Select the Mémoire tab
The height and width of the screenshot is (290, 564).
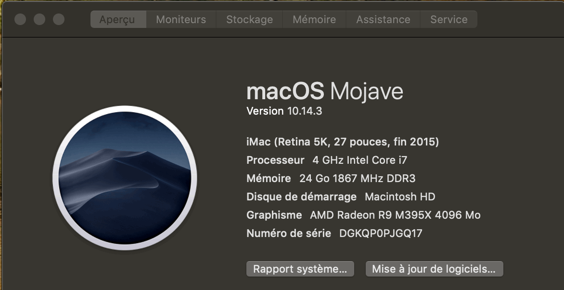point(314,19)
